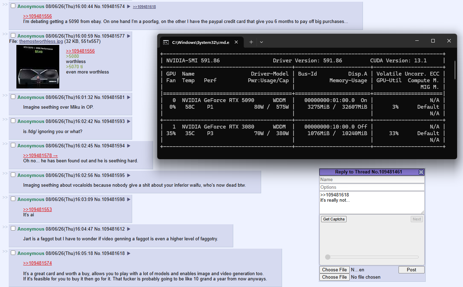Click the post text 'It's ai'
Viewport: 463px width, 287px height.
coord(29,215)
